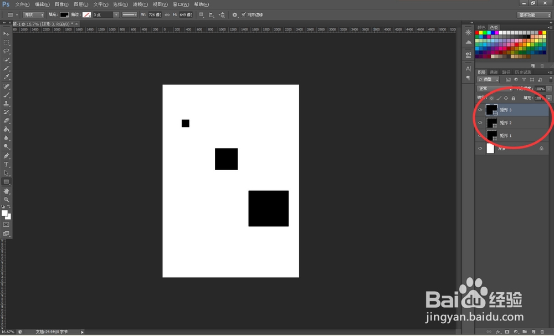Open the stroke width dropdown showing 3点
The image size is (554, 336).
click(116, 15)
